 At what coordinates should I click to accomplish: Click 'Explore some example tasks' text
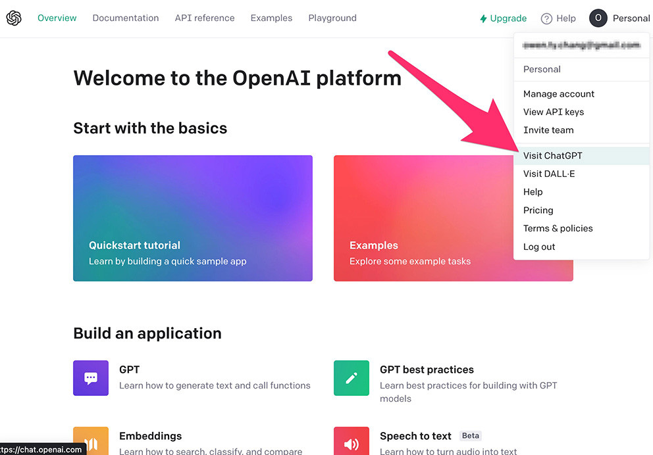410,261
